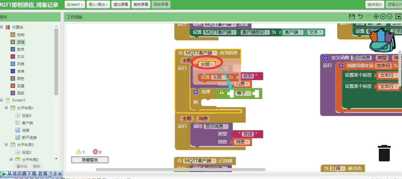The width and height of the screenshot is (402, 179).
Task: Open the 控制 block category
Action: tap(18, 35)
